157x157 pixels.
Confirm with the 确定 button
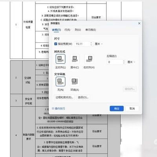tap(117, 108)
